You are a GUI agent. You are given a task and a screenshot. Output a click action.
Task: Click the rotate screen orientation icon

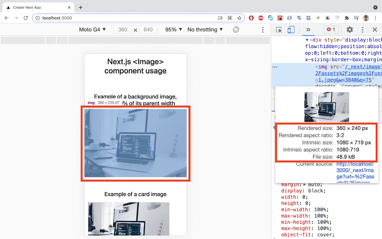236,30
